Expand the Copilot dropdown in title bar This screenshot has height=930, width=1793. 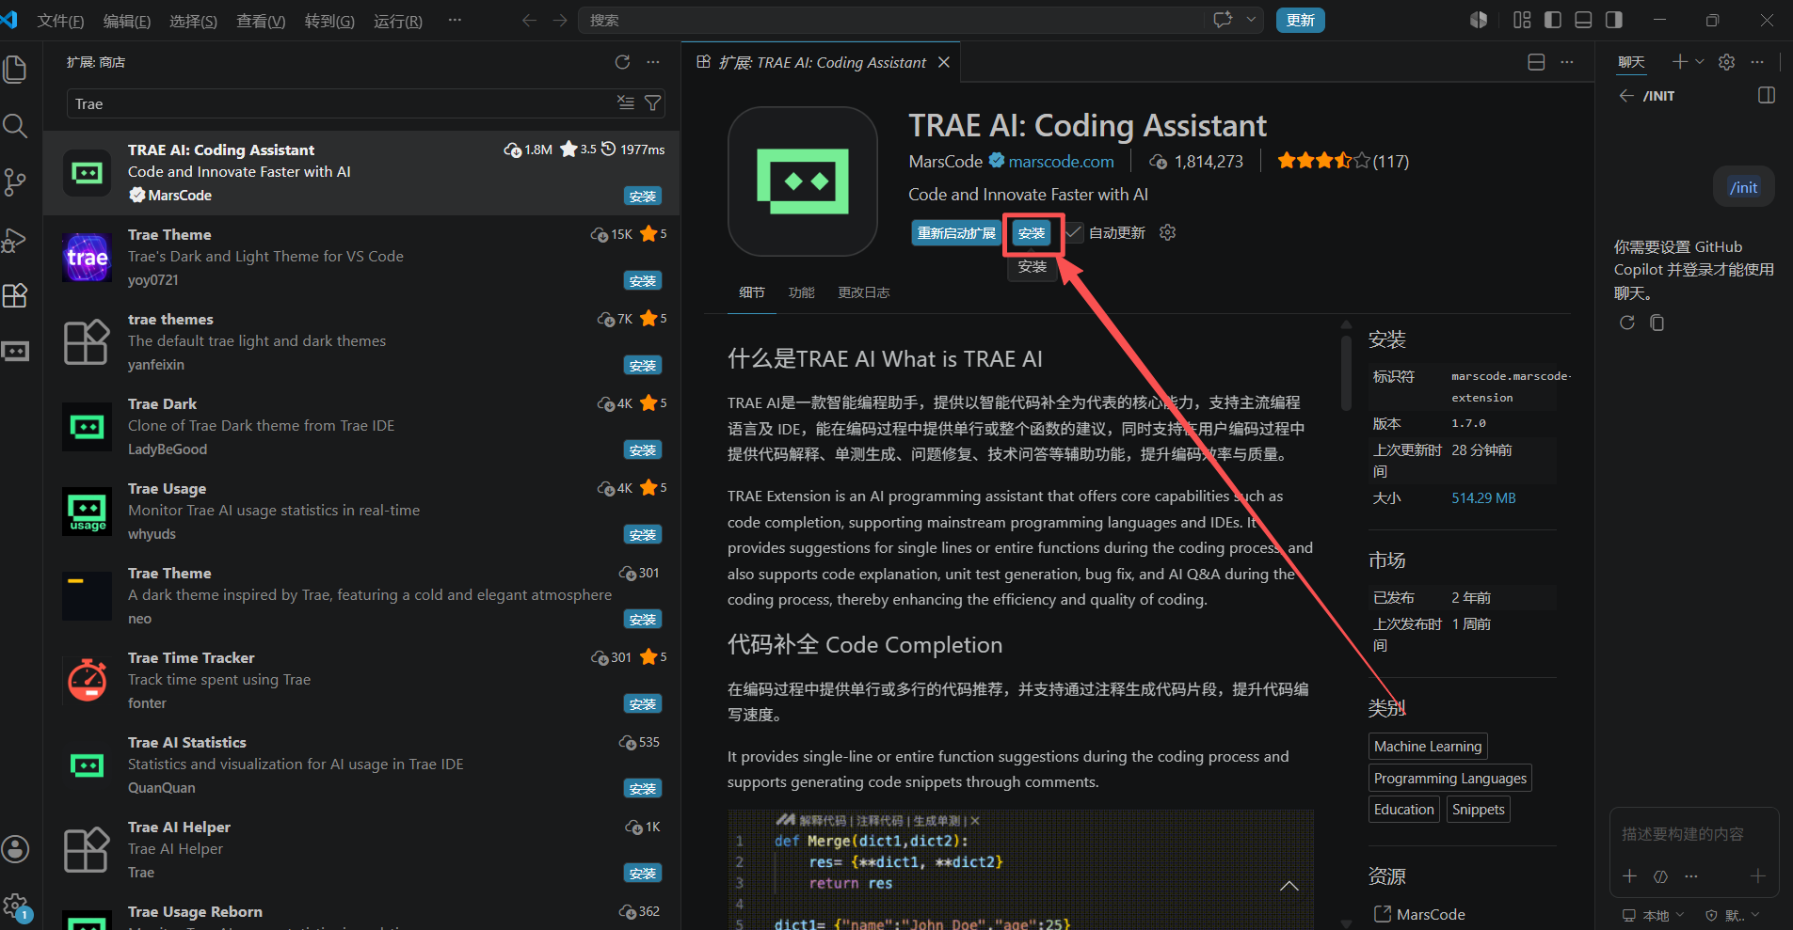[x=1251, y=20]
